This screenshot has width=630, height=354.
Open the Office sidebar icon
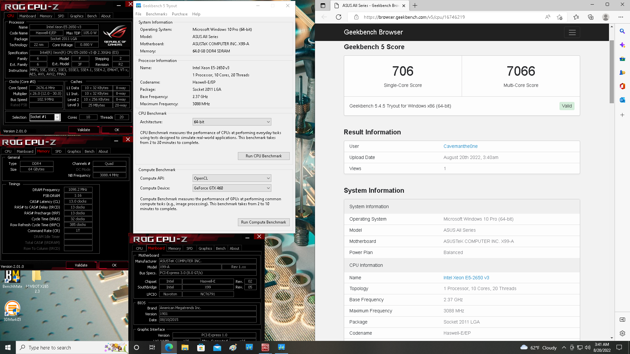pyautogui.click(x=622, y=86)
